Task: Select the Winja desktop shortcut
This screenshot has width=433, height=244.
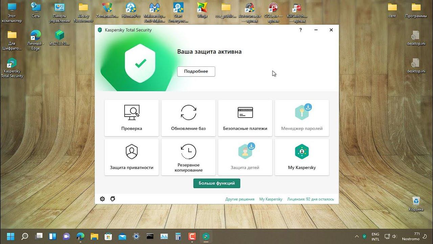Action: (x=202, y=11)
